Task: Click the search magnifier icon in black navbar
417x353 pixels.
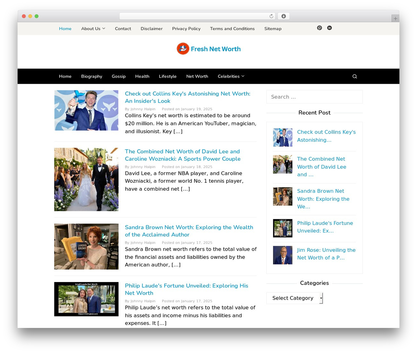Action: (355, 77)
